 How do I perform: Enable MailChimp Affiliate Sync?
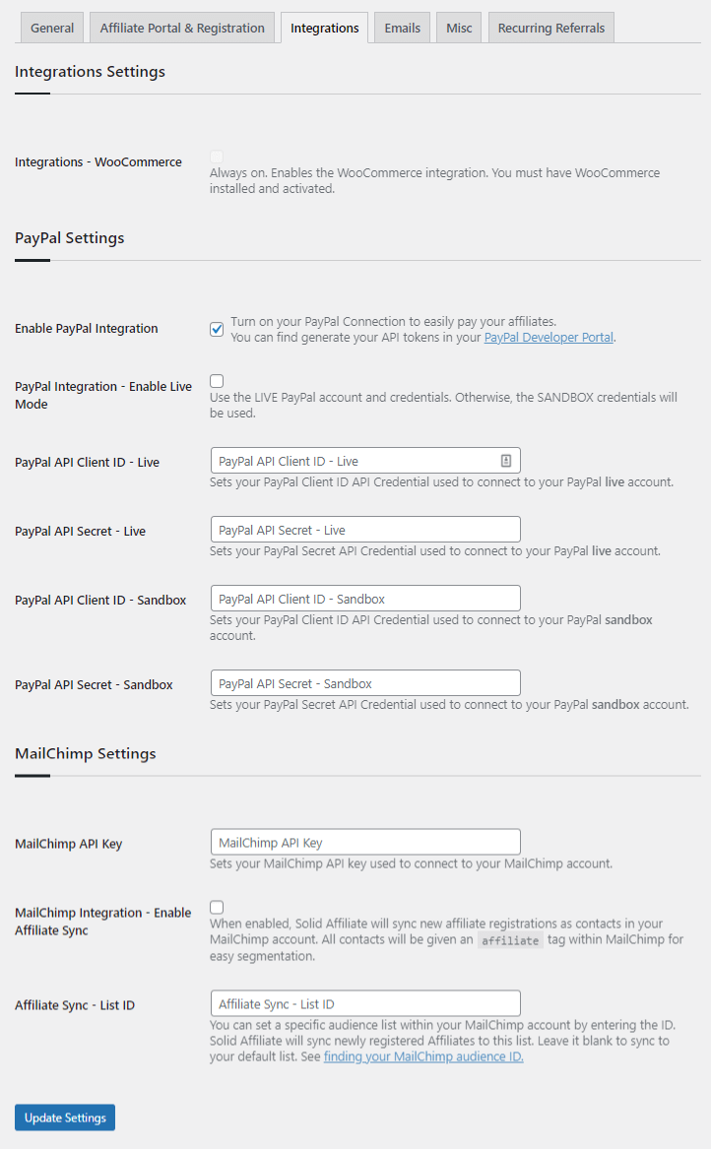coord(216,907)
